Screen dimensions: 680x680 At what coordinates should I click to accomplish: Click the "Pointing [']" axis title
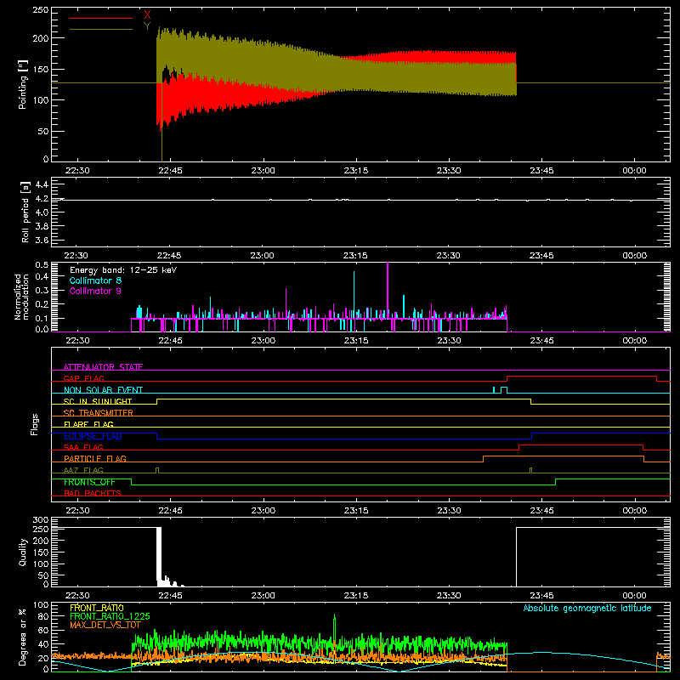(x=23, y=84)
